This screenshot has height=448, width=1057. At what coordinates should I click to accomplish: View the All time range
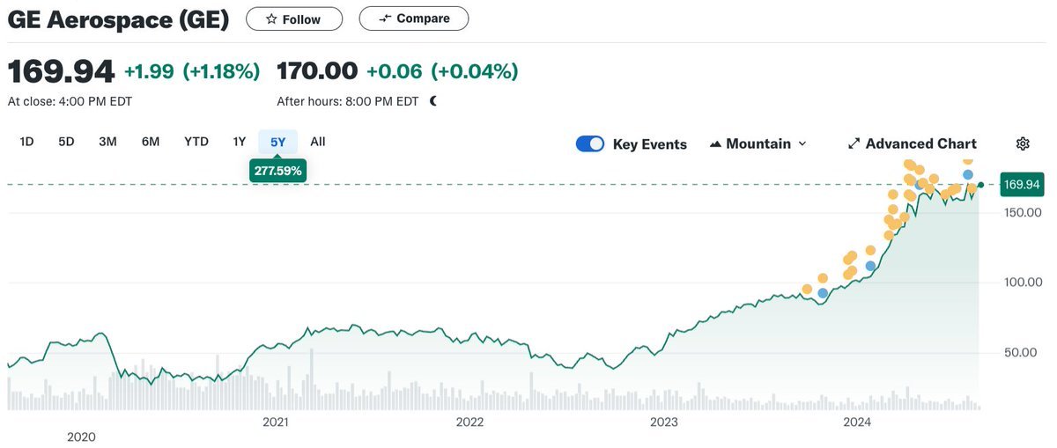[x=318, y=142]
